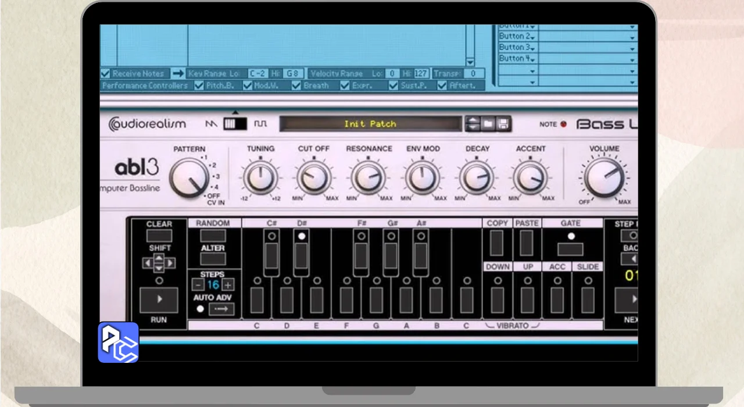Toggle the GATE button

point(570,249)
